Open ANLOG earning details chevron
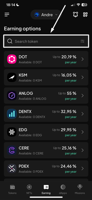Screen dimensions: 92x200 [83, 96]
